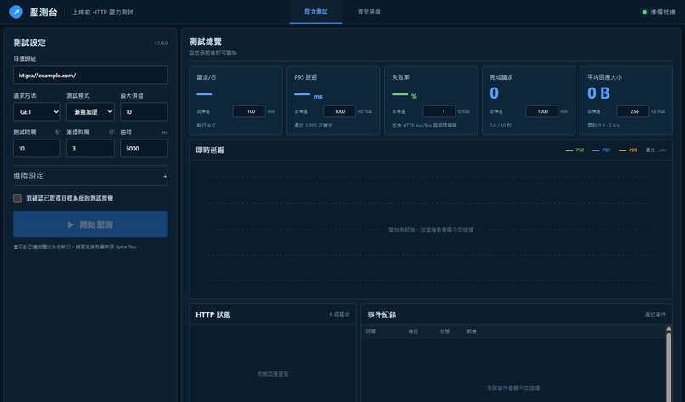
Task: Click the 測試總覽 heading
Action: click(x=206, y=42)
